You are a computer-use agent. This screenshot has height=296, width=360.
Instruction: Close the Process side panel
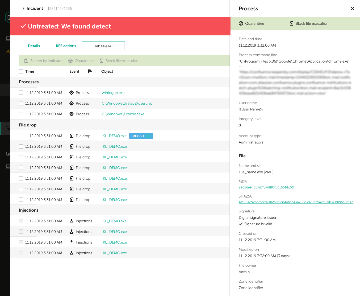(x=353, y=9)
